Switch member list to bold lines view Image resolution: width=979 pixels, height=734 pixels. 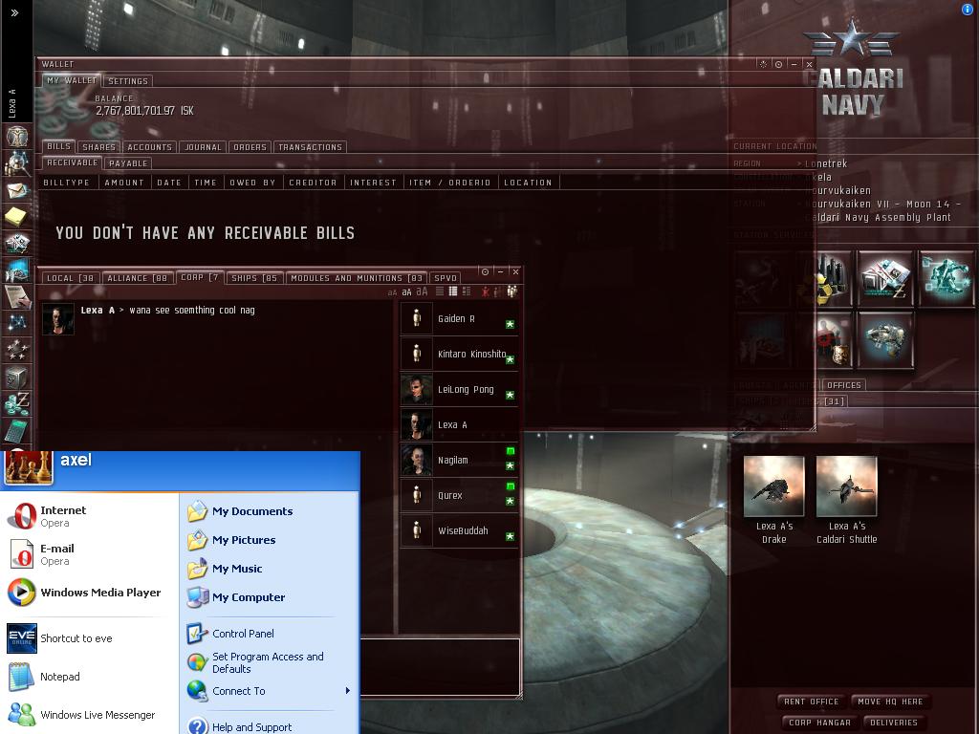coord(452,291)
